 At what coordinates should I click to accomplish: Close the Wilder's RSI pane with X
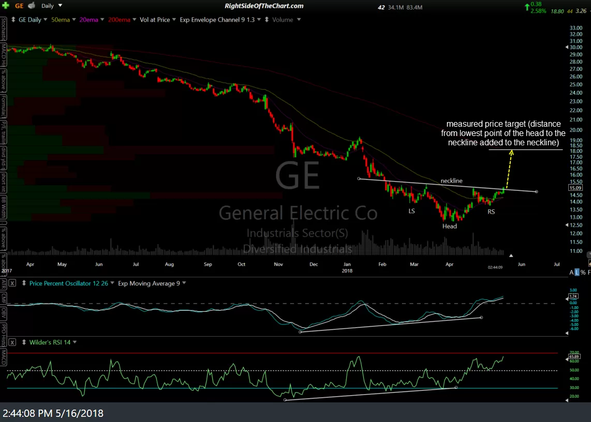point(12,342)
